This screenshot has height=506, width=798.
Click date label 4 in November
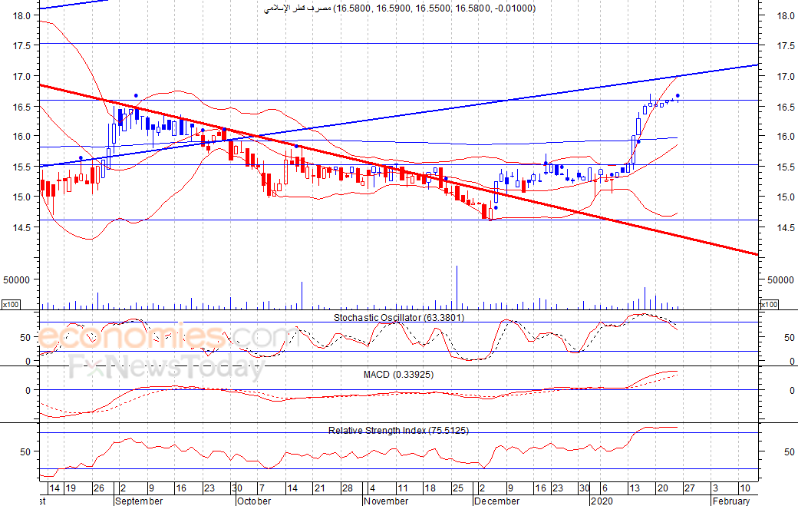pyautogui.click(x=373, y=488)
